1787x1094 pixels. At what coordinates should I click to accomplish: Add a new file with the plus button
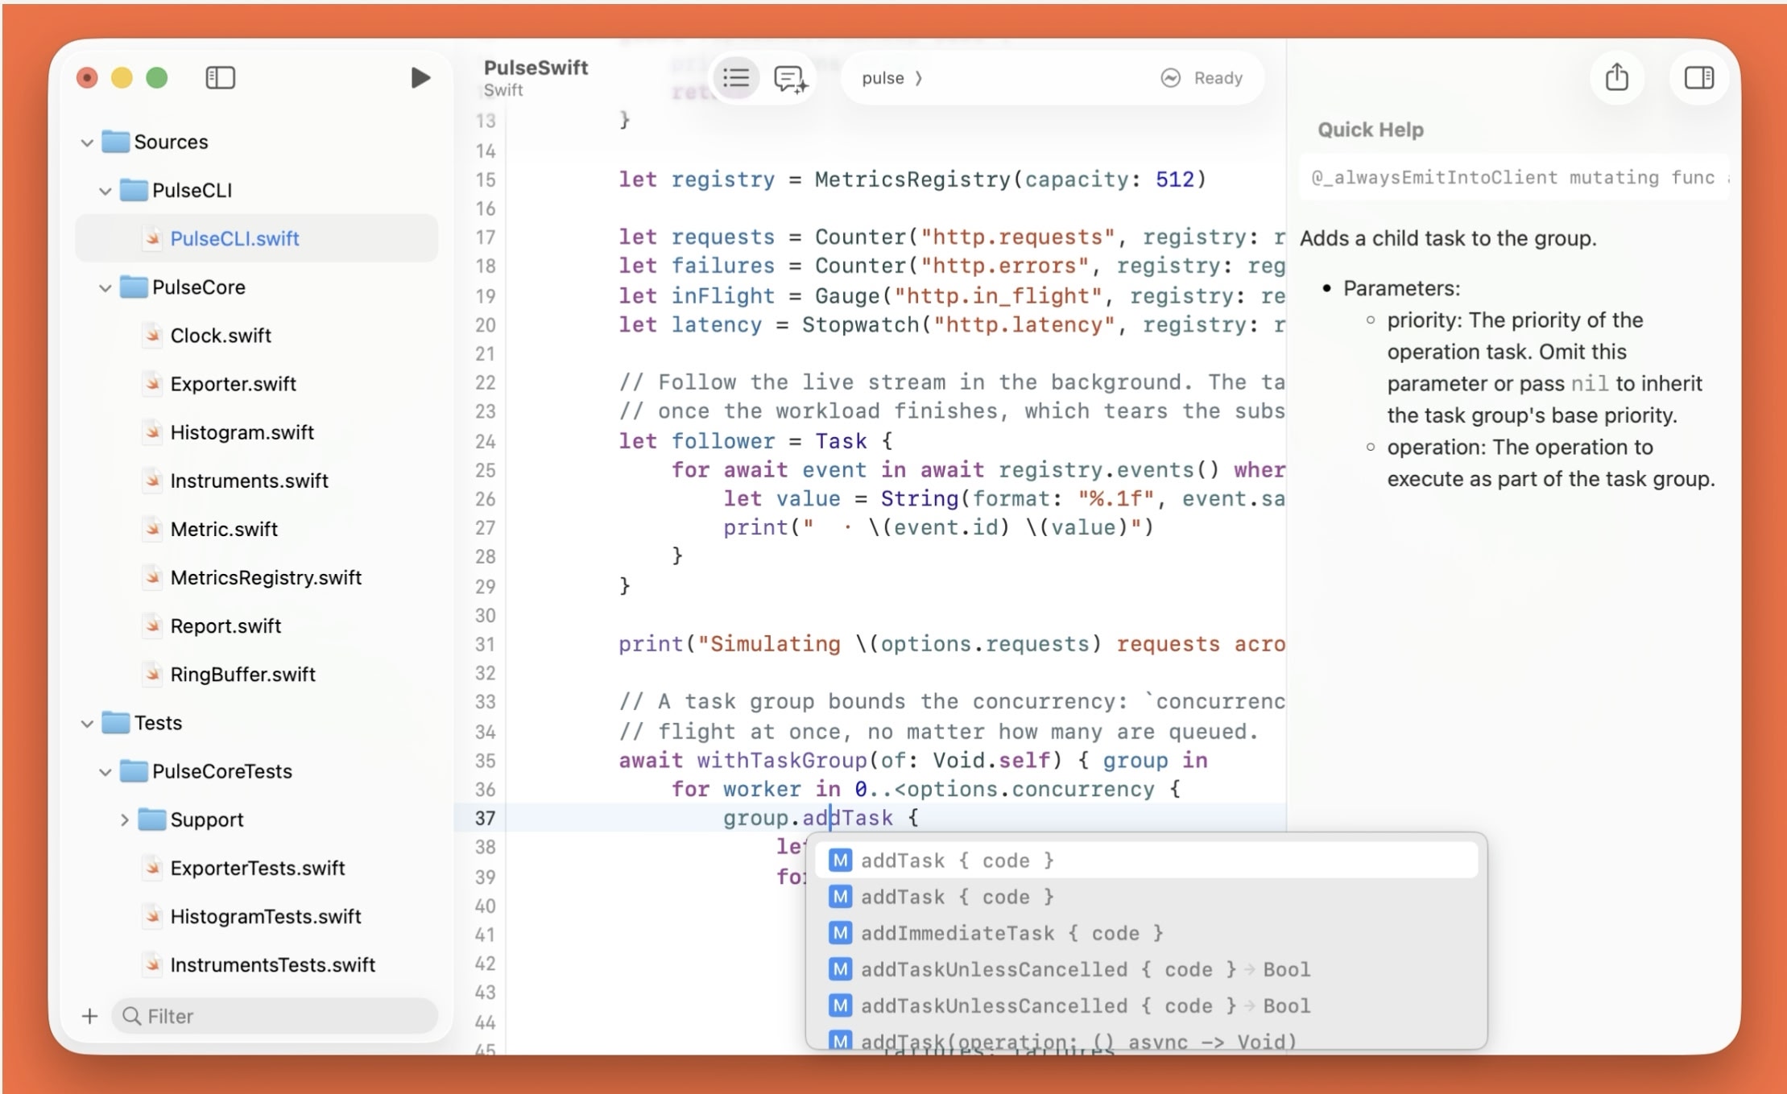[x=89, y=1016]
